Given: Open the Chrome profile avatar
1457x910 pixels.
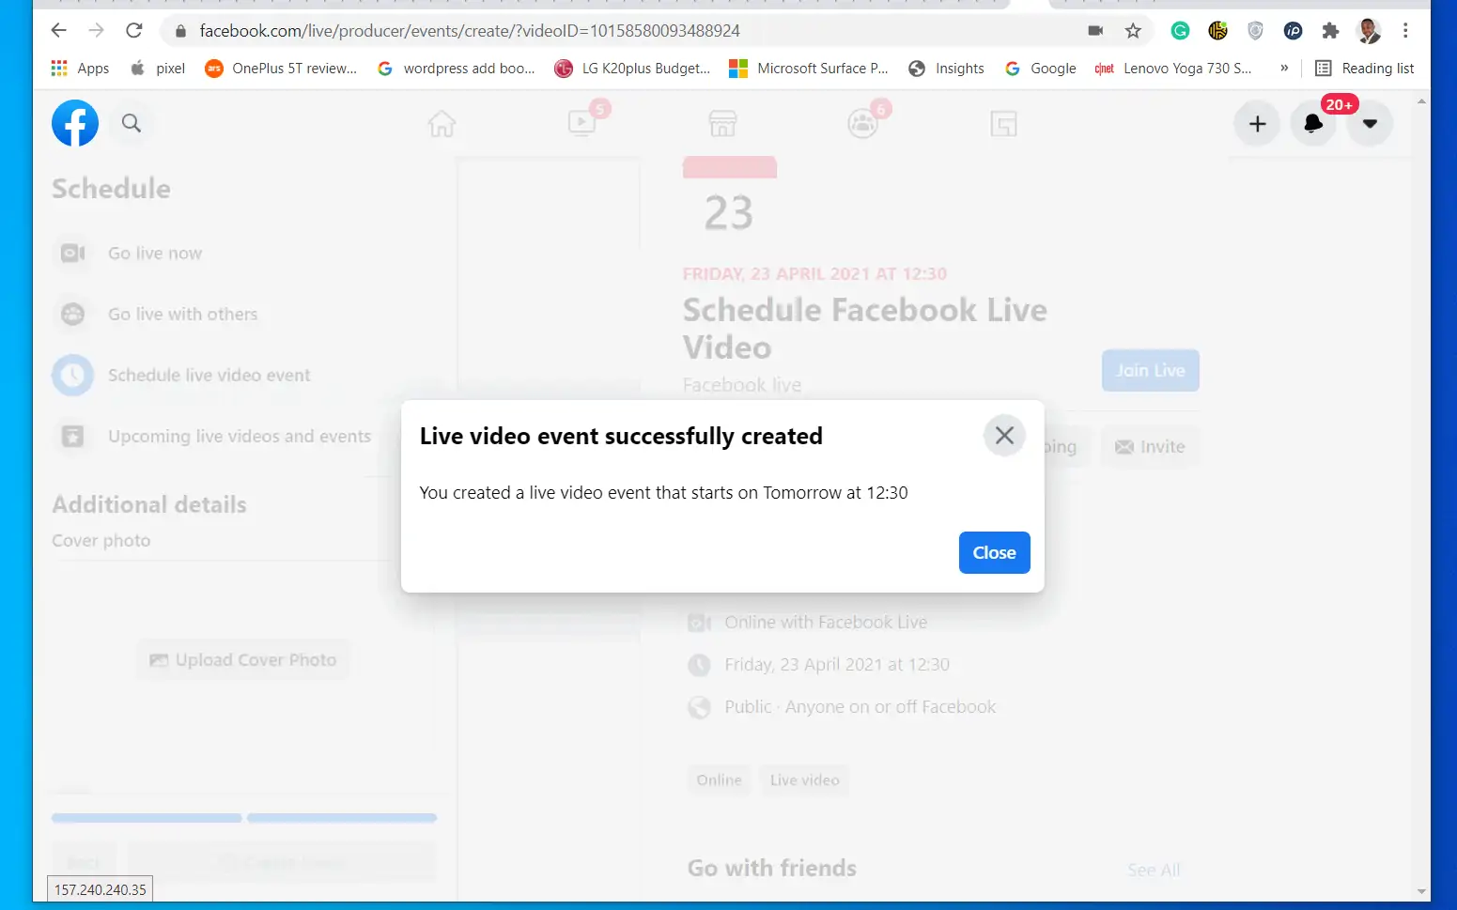Looking at the screenshot, I should pos(1369,31).
